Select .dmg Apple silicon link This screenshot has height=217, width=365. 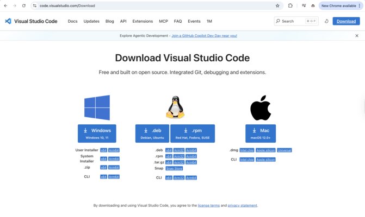[x=265, y=150]
